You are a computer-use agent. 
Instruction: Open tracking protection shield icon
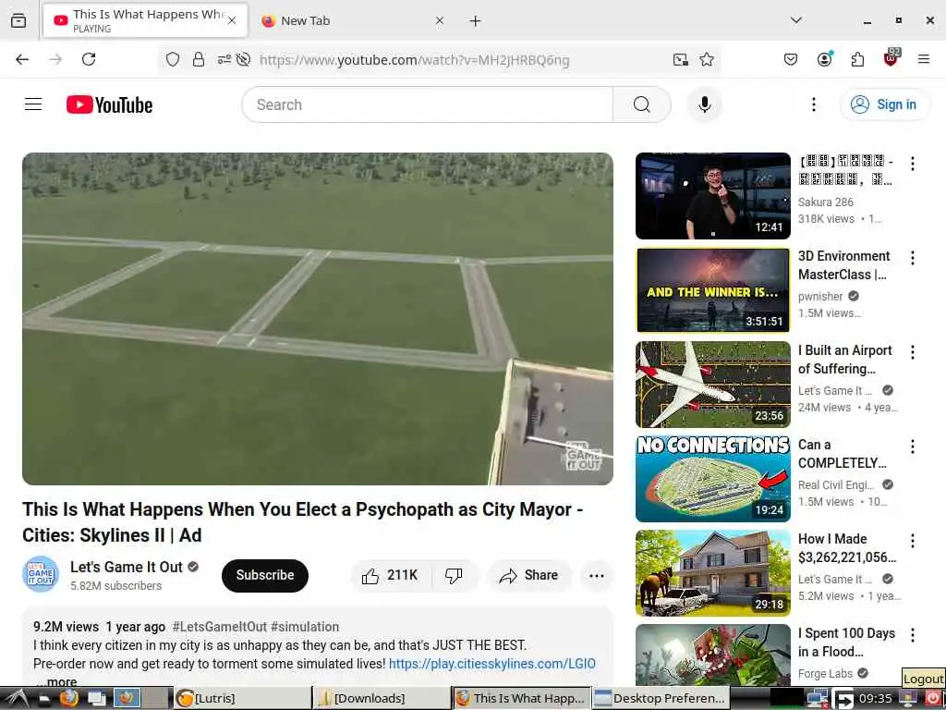click(173, 59)
